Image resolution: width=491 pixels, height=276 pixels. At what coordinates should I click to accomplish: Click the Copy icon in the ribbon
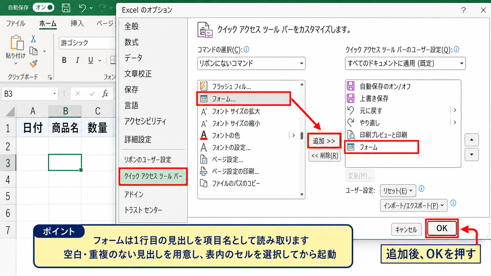tap(33, 51)
